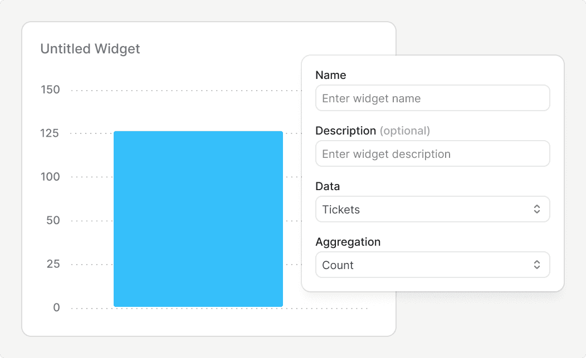Click the 100 axis label
This screenshot has width=586, height=358.
(51, 177)
